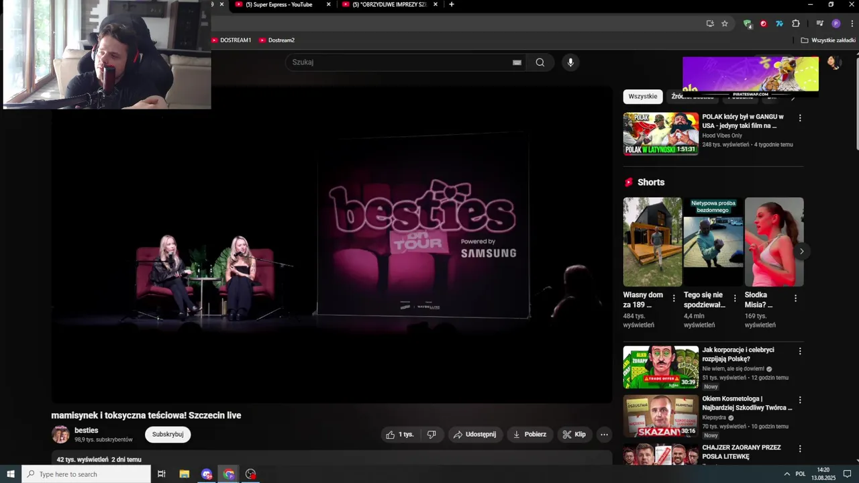
Task: Open the besties channel avatar
Action: coord(60,435)
